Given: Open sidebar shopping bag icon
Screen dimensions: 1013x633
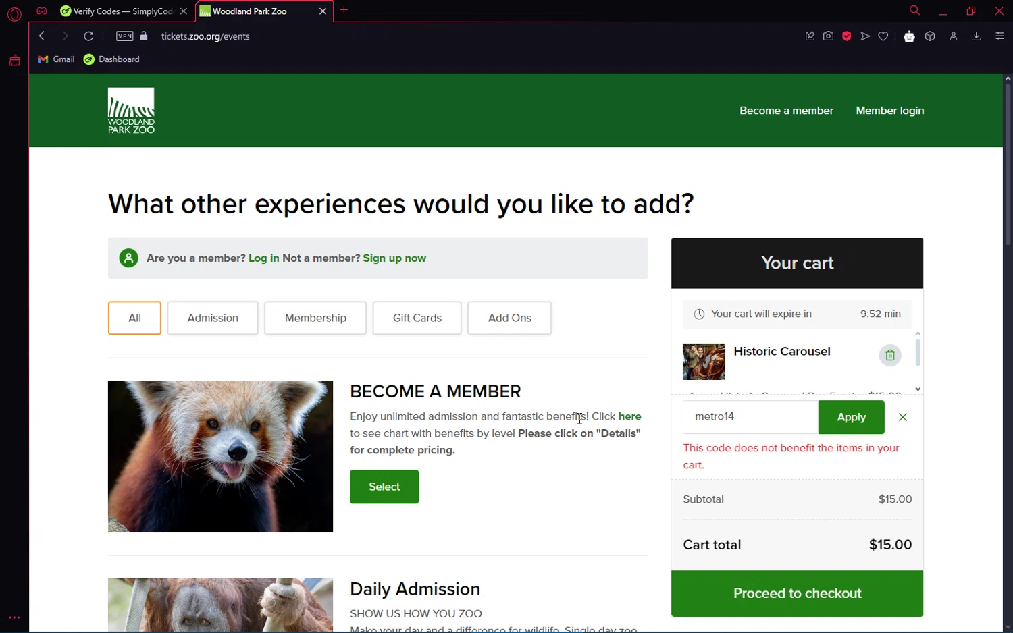Looking at the screenshot, I should click(x=14, y=61).
